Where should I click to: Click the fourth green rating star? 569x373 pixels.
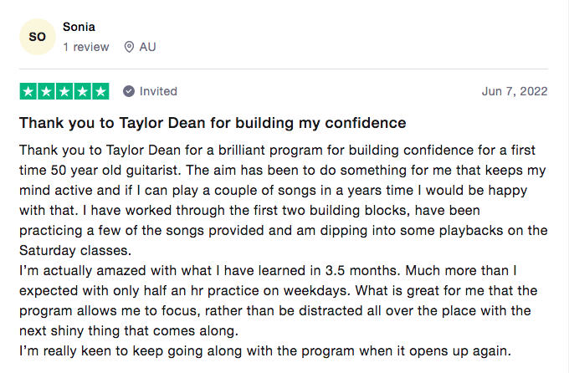click(x=83, y=91)
